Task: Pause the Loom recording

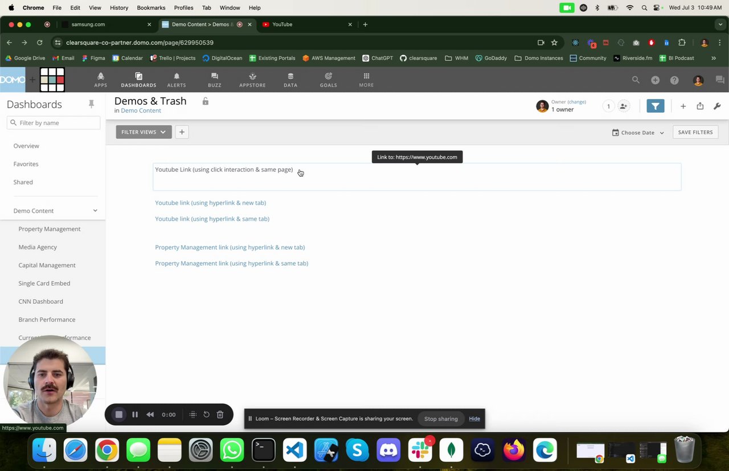Action: [x=135, y=415]
